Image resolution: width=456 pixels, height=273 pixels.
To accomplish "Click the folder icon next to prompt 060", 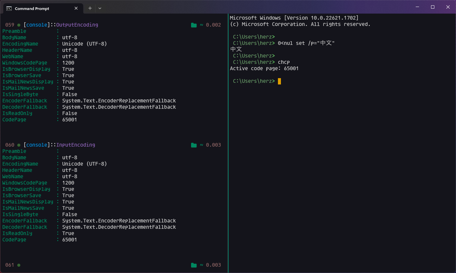I will click(194, 145).
